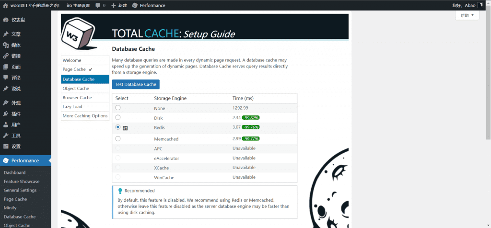Click the comments bubble icon in admin bar
This screenshot has width=491, height=228.
[98, 5]
